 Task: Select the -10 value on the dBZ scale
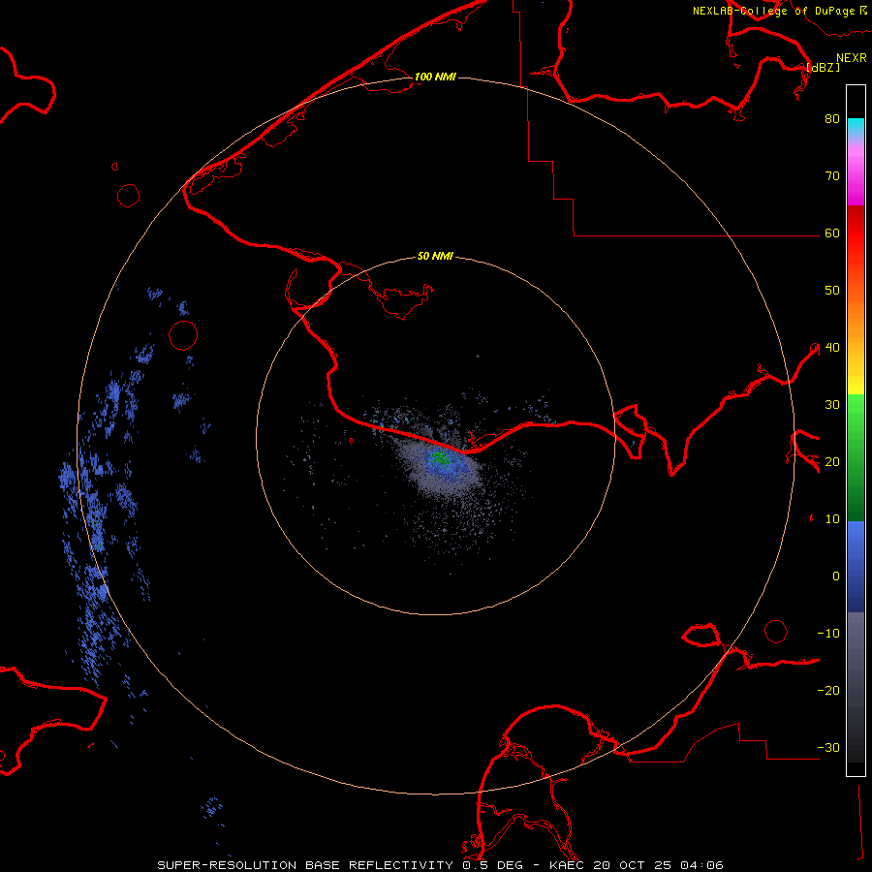tap(828, 633)
